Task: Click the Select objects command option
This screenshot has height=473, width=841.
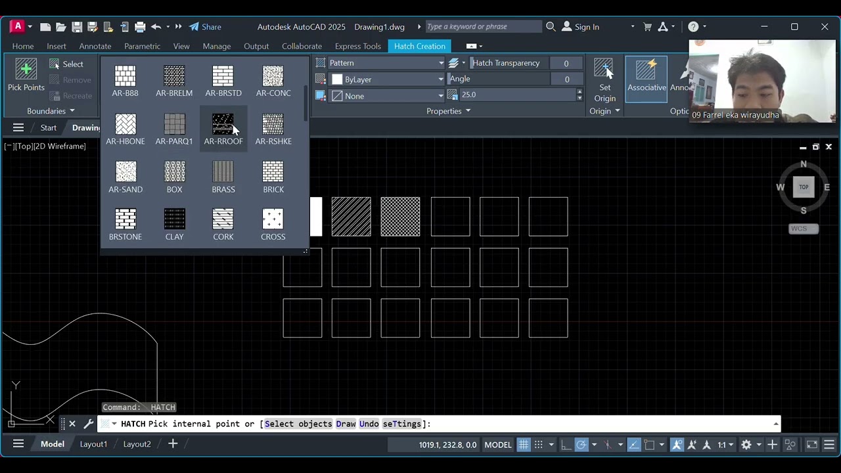Action: pyautogui.click(x=298, y=424)
